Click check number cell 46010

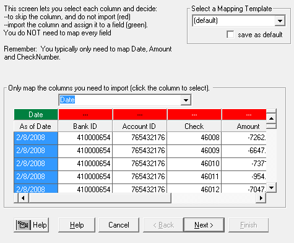[x=194, y=164]
